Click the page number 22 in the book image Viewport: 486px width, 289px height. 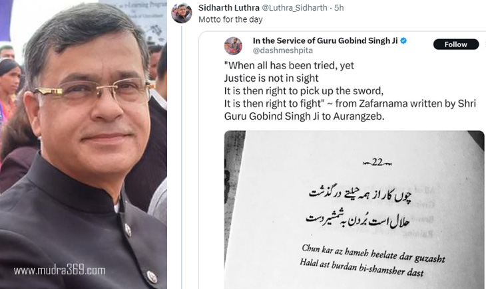click(x=377, y=162)
